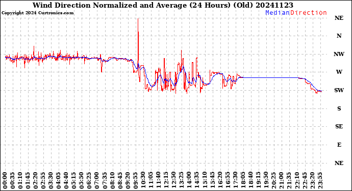
Task: Click the 02:55 time label
Action: point(43,180)
